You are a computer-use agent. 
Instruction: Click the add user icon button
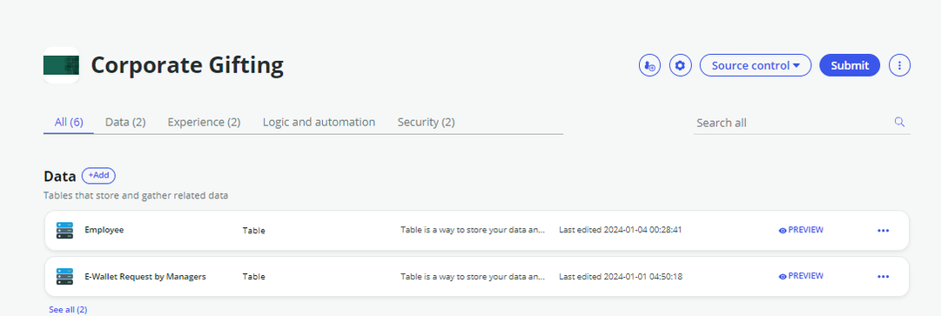point(649,65)
